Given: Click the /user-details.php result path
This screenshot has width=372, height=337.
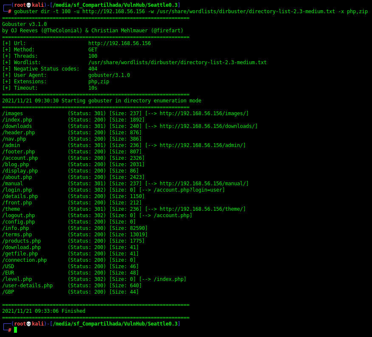Looking at the screenshot, I should coord(28,286).
